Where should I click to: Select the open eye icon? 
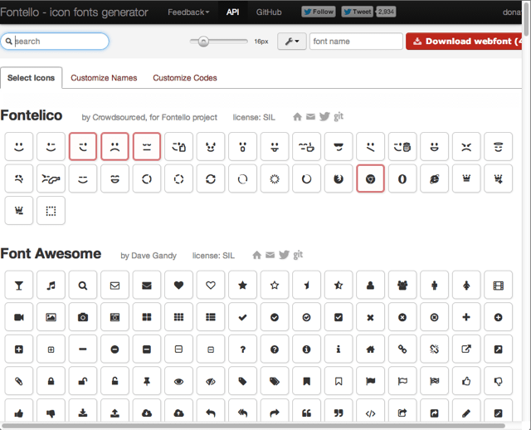(x=178, y=381)
